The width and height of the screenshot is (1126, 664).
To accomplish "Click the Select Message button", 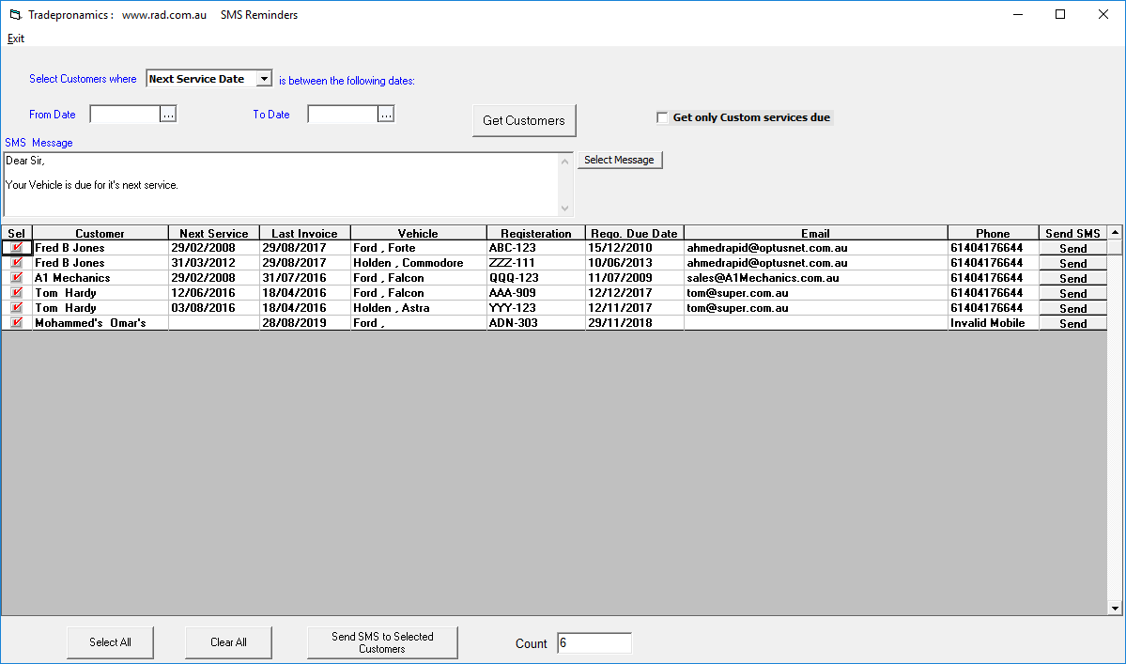I will coord(619,160).
